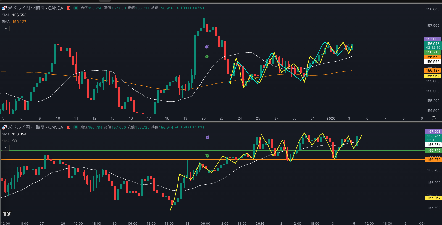The width and height of the screenshot is (442, 225).
Task: Click the green alarm clock icon on 4-hour chart
Action: 207,56
